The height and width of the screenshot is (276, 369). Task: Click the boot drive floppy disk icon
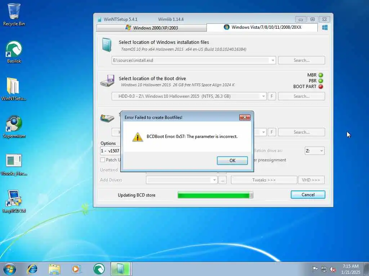107,81
